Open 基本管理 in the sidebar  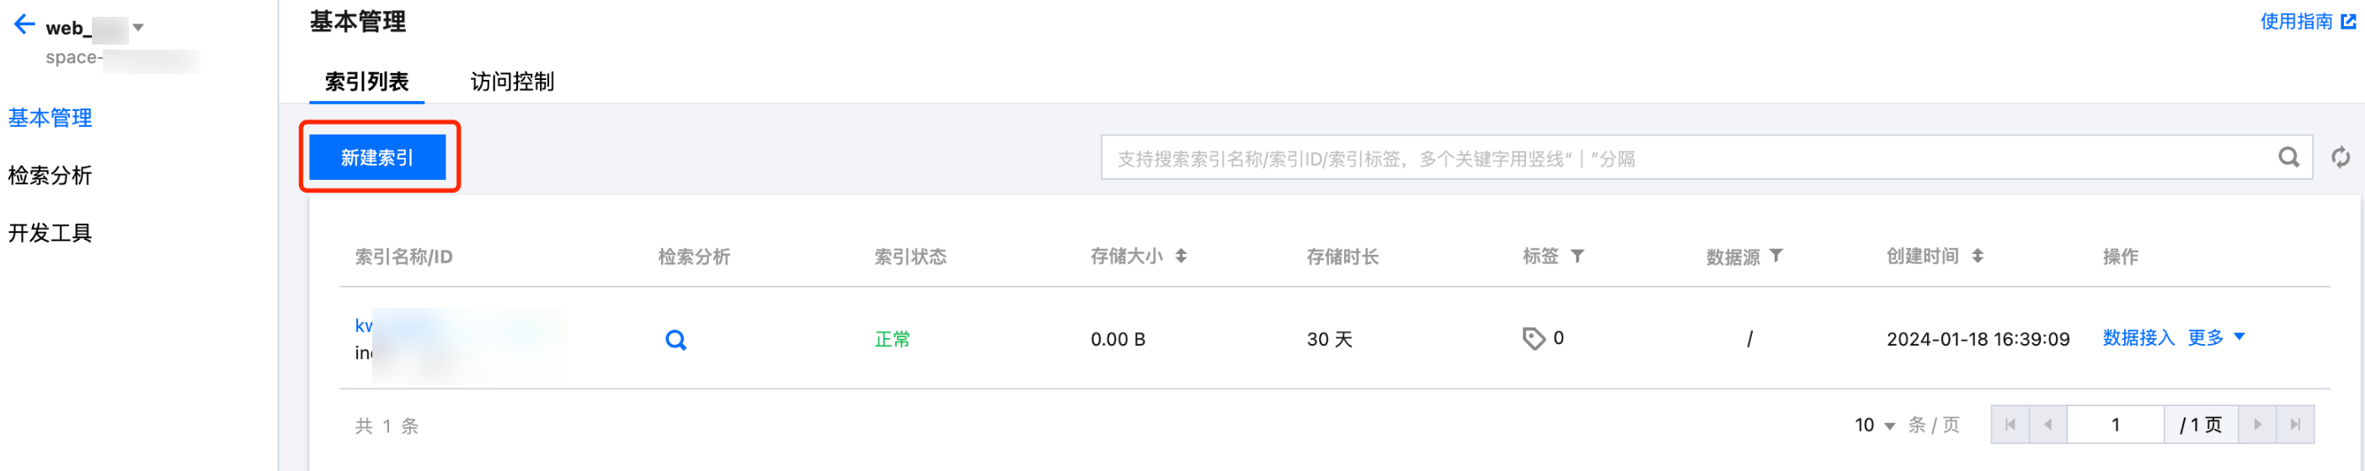click(x=51, y=119)
